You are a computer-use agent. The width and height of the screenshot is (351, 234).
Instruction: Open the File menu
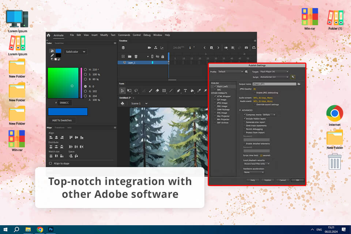coord(72,35)
